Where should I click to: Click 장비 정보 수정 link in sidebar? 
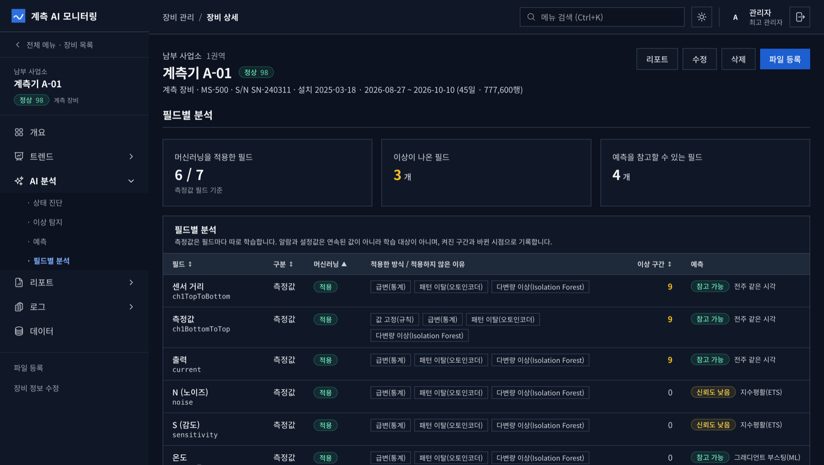pyautogui.click(x=37, y=388)
